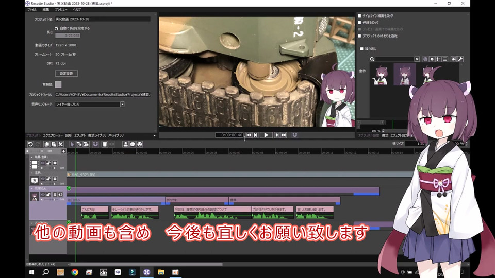This screenshot has width=495, height=278.
Task: Open settings gear for 映像・音声1 layer
Action: coord(55,163)
